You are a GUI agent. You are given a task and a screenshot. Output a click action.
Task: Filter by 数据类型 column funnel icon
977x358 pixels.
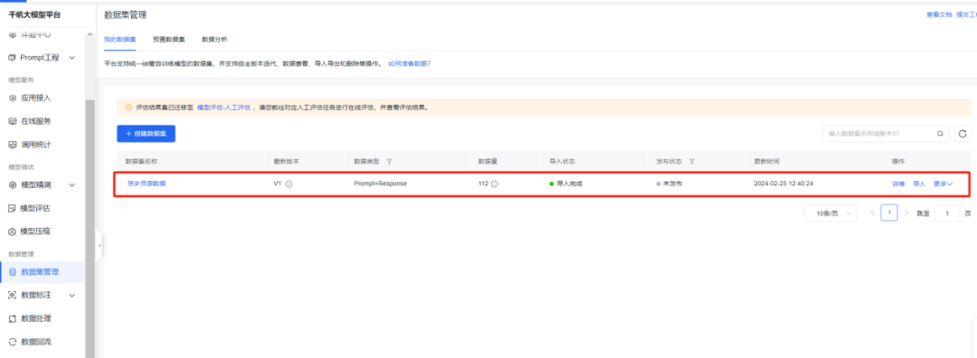[x=389, y=161]
